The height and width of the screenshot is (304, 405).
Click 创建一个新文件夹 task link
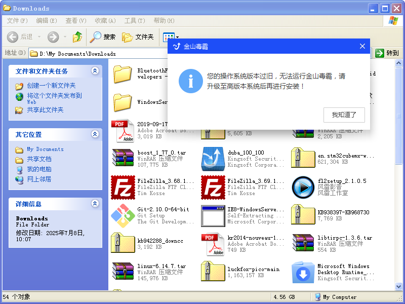coord(51,86)
